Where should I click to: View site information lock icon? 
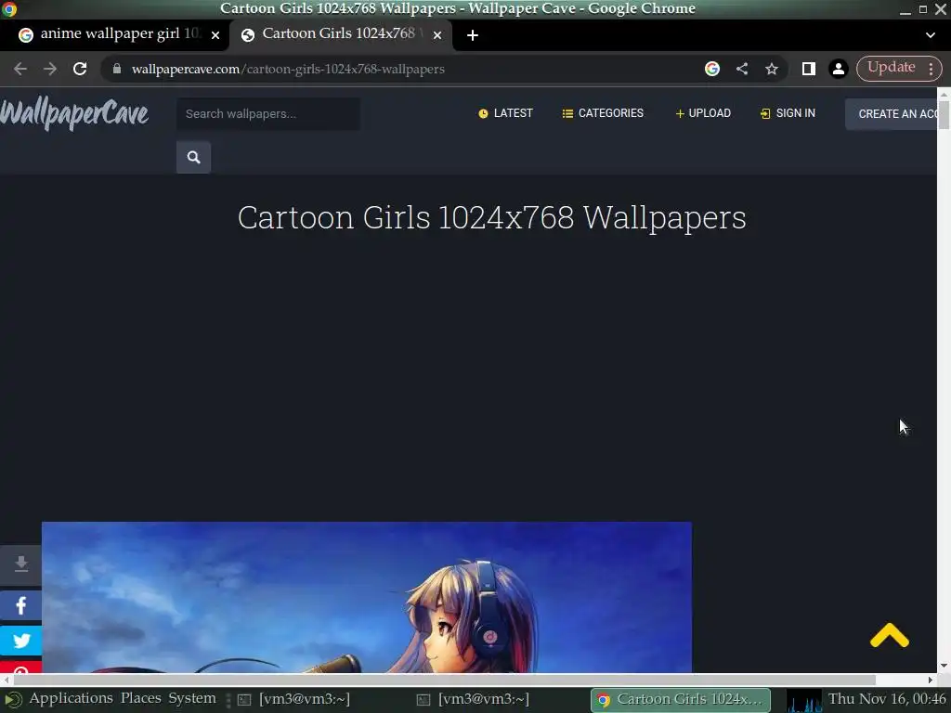117,69
